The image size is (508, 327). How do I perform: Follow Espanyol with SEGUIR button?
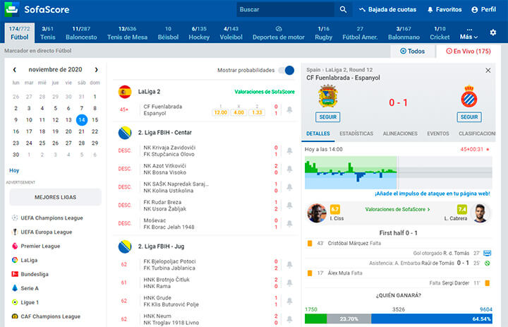point(469,117)
